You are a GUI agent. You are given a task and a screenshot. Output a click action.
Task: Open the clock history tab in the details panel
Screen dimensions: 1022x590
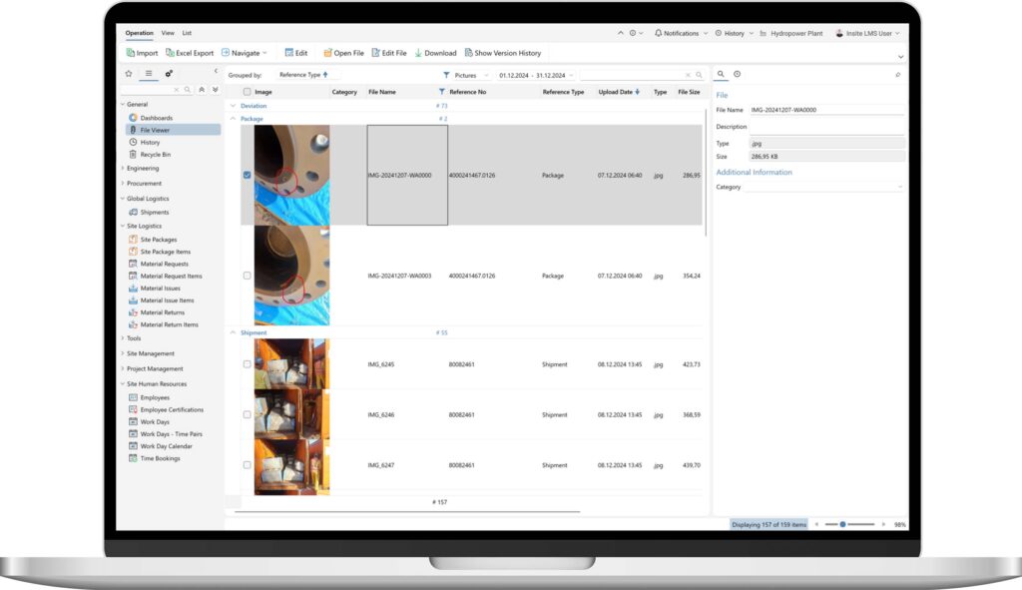[738, 74]
